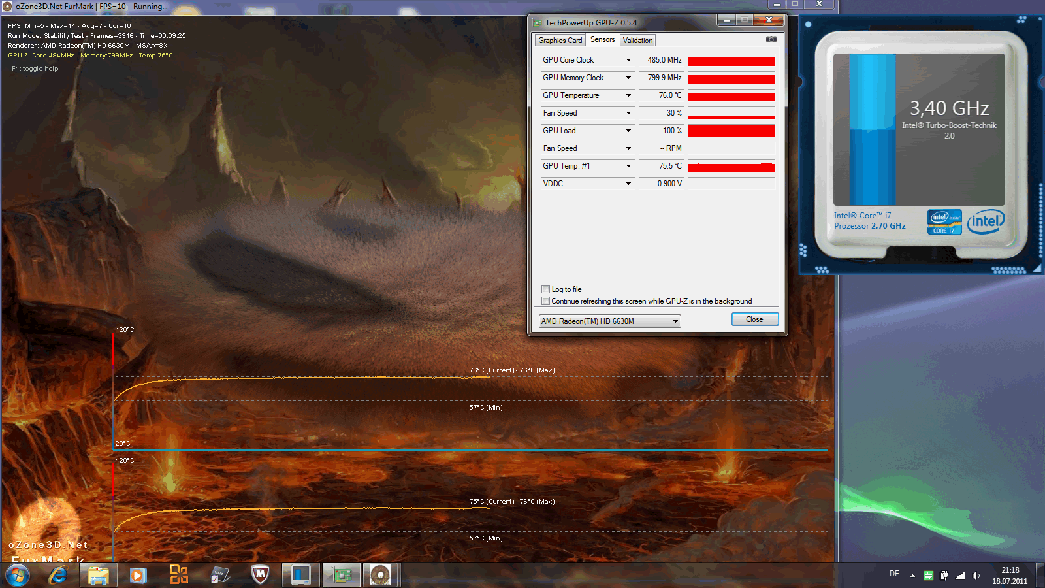The height and width of the screenshot is (588, 1045).
Task: Open the Validation tab
Action: tap(637, 41)
